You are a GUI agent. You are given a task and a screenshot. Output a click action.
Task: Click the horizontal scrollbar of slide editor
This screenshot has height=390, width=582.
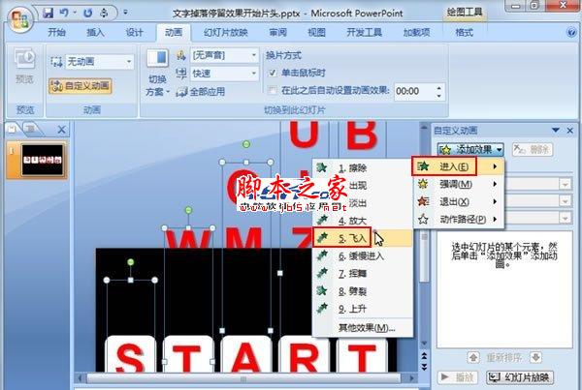[244, 378]
